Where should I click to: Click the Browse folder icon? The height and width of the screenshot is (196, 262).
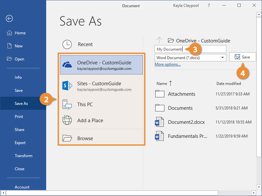[x=67, y=138]
